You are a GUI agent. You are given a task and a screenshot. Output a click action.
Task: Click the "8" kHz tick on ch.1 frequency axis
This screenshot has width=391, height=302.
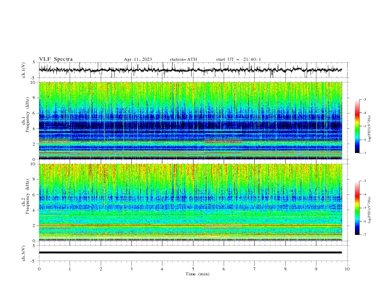35,98
